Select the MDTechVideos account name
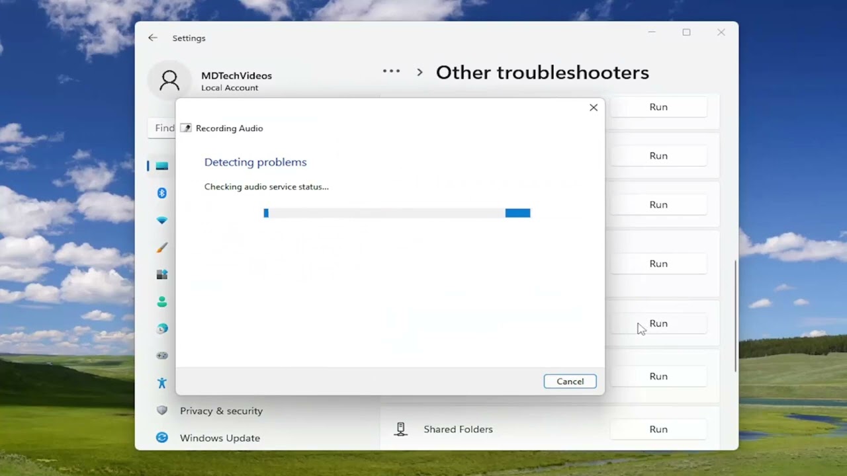This screenshot has width=847, height=476. (236, 75)
